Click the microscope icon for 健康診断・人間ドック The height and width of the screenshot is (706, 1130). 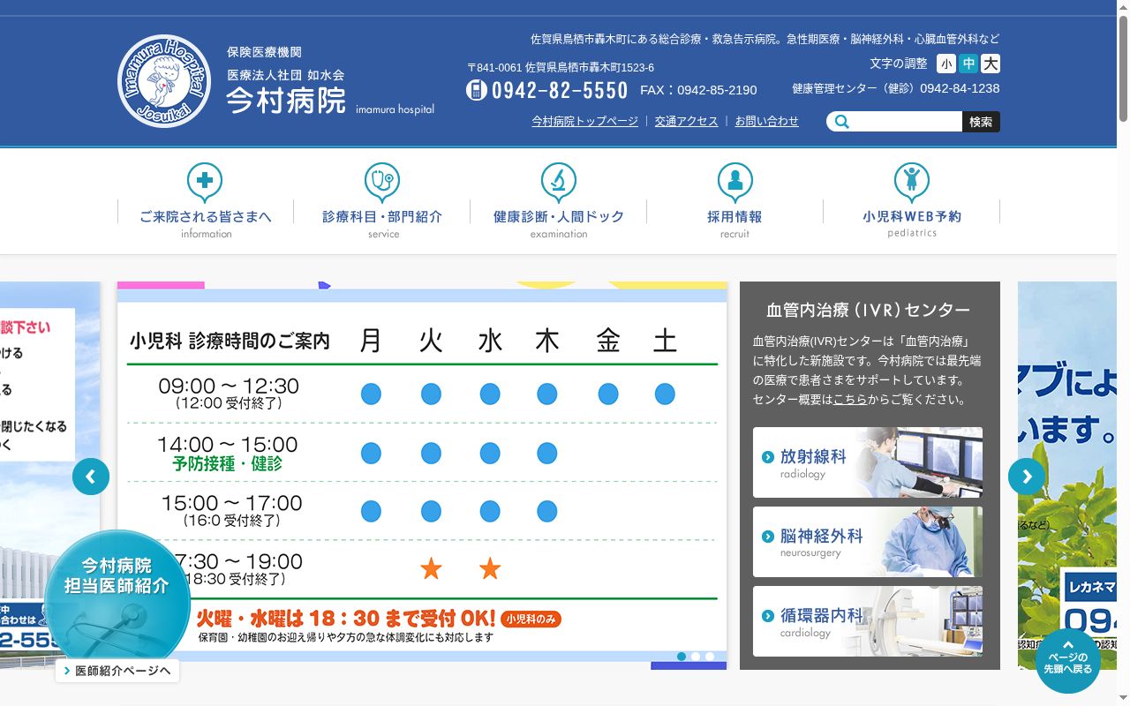pyautogui.click(x=559, y=182)
